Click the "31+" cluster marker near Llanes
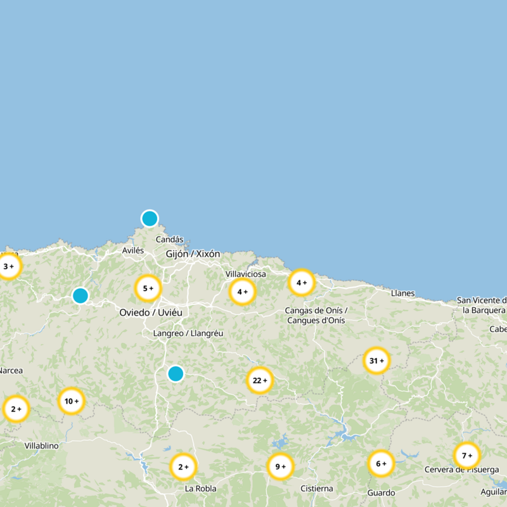The image size is (507, 507). (378, 359)
